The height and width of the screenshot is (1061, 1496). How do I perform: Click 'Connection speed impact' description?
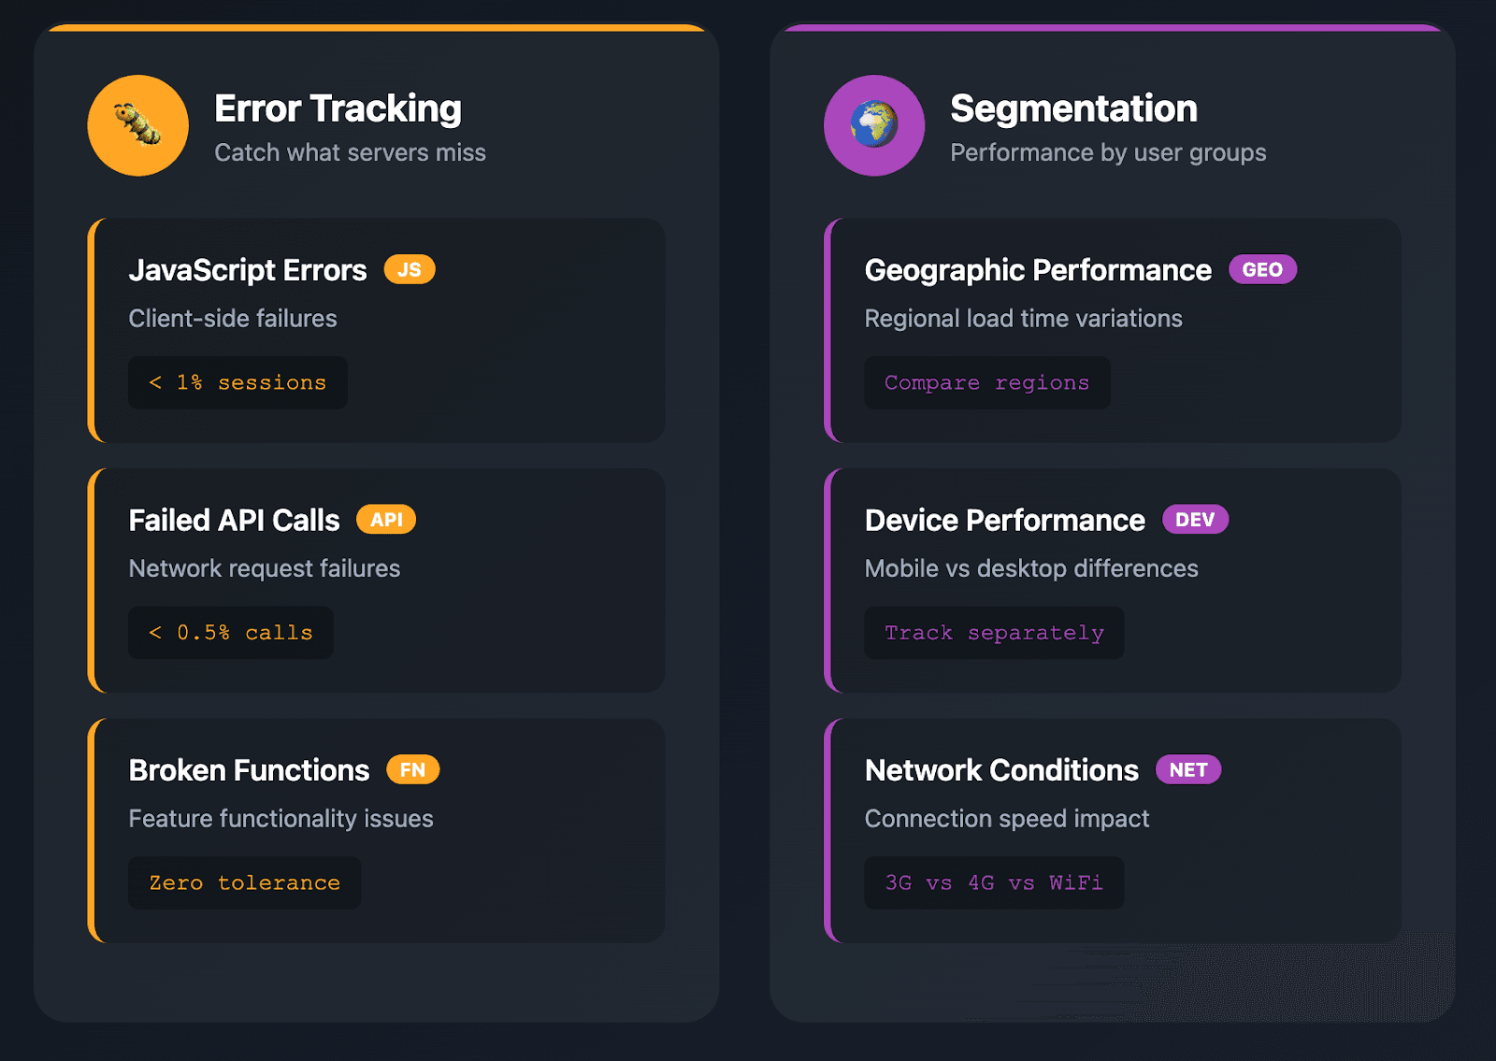click(1007, 819)
